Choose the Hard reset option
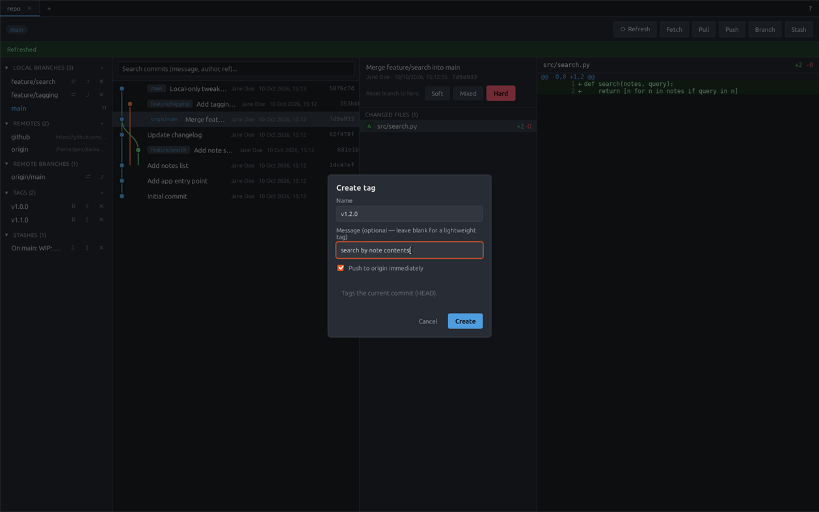The image size is (819, 512). click(501, 94)
